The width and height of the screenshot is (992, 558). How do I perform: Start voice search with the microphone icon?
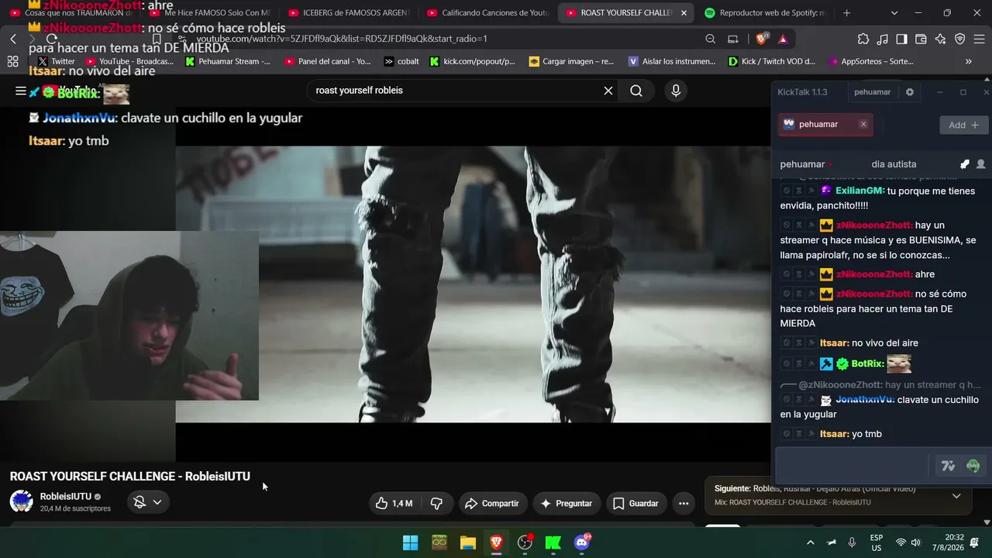pos(676,91)
